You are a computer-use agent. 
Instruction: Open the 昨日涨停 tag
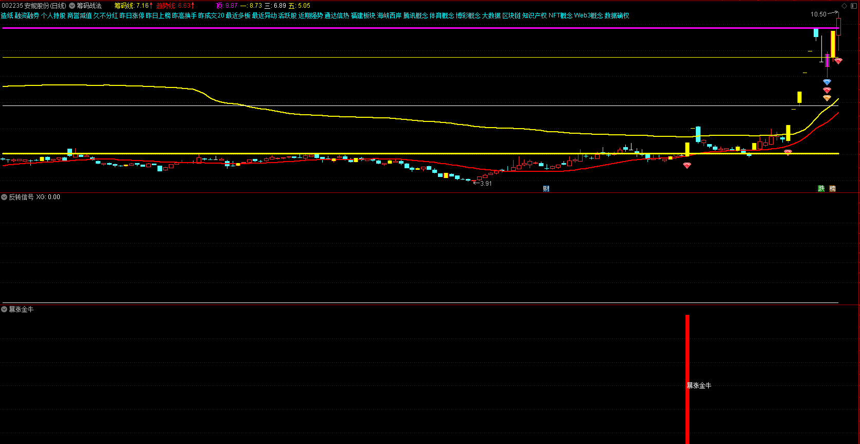point(132,15)
